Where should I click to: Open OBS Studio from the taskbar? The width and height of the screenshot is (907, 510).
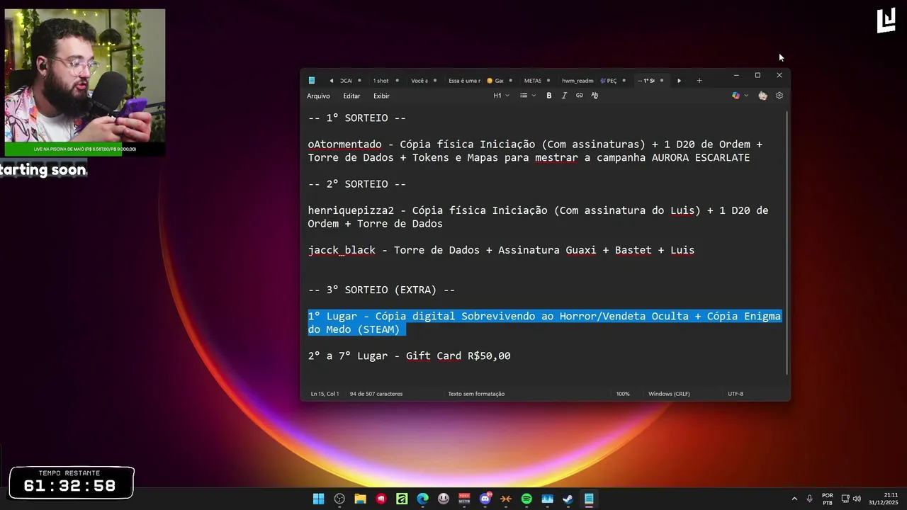[x=339, y=499]
